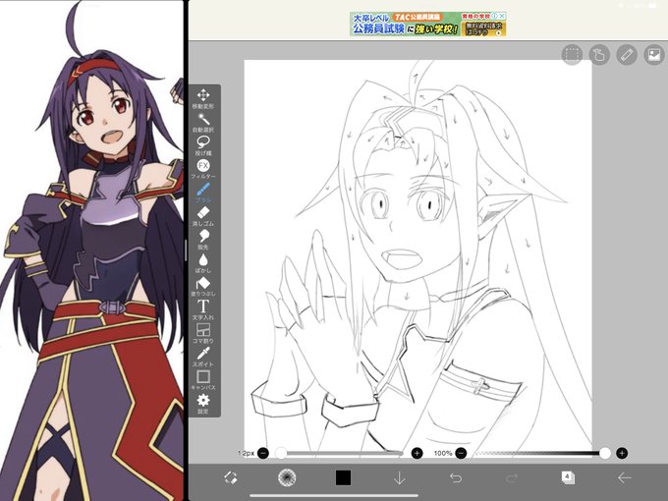The width and height of the screenshot is (668, 501).
Task: Undo the last stroke
Action: pos(456,478)
